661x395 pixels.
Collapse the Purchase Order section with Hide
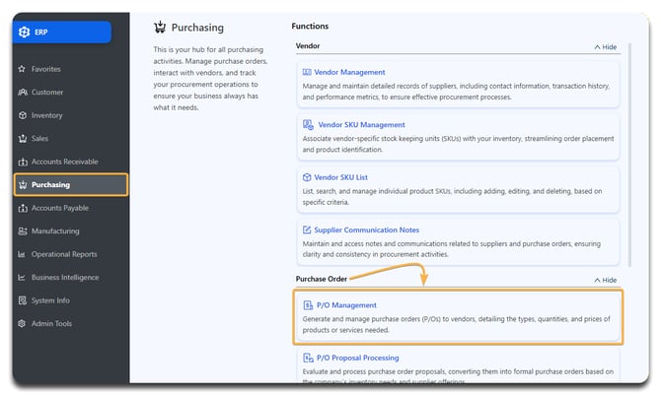[x=604, y=280]
